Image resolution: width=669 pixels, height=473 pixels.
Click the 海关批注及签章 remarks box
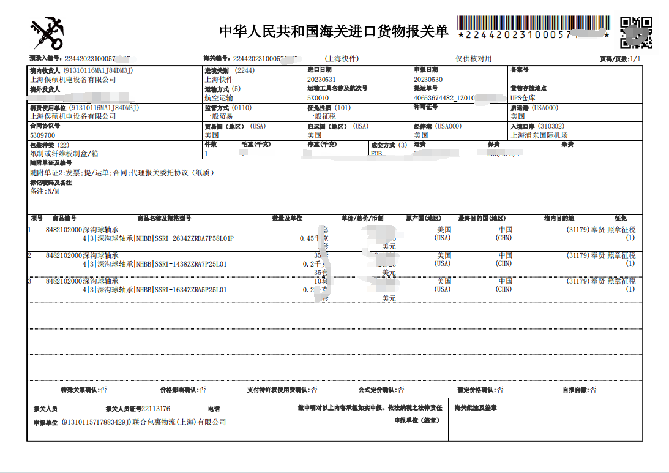[x=545, y=423]
